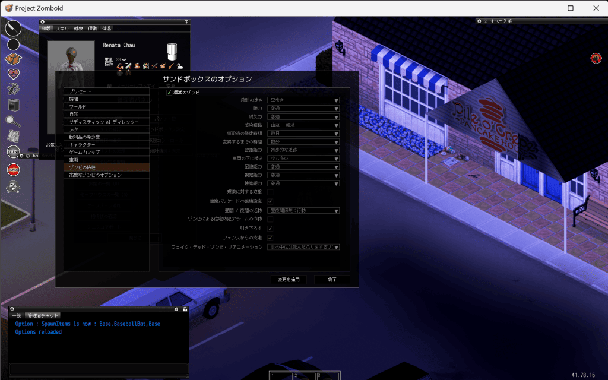
Task: Click the red moodle icon at right edge
Action: coord(596,58)
